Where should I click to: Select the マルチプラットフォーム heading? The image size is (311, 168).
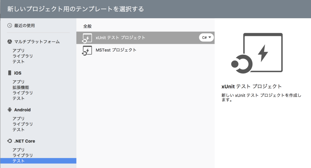tap(37, 42)
